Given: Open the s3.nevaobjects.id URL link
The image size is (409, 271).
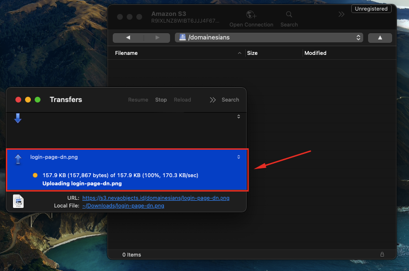Looking at the screenshot, I should (x=156, y=198).
